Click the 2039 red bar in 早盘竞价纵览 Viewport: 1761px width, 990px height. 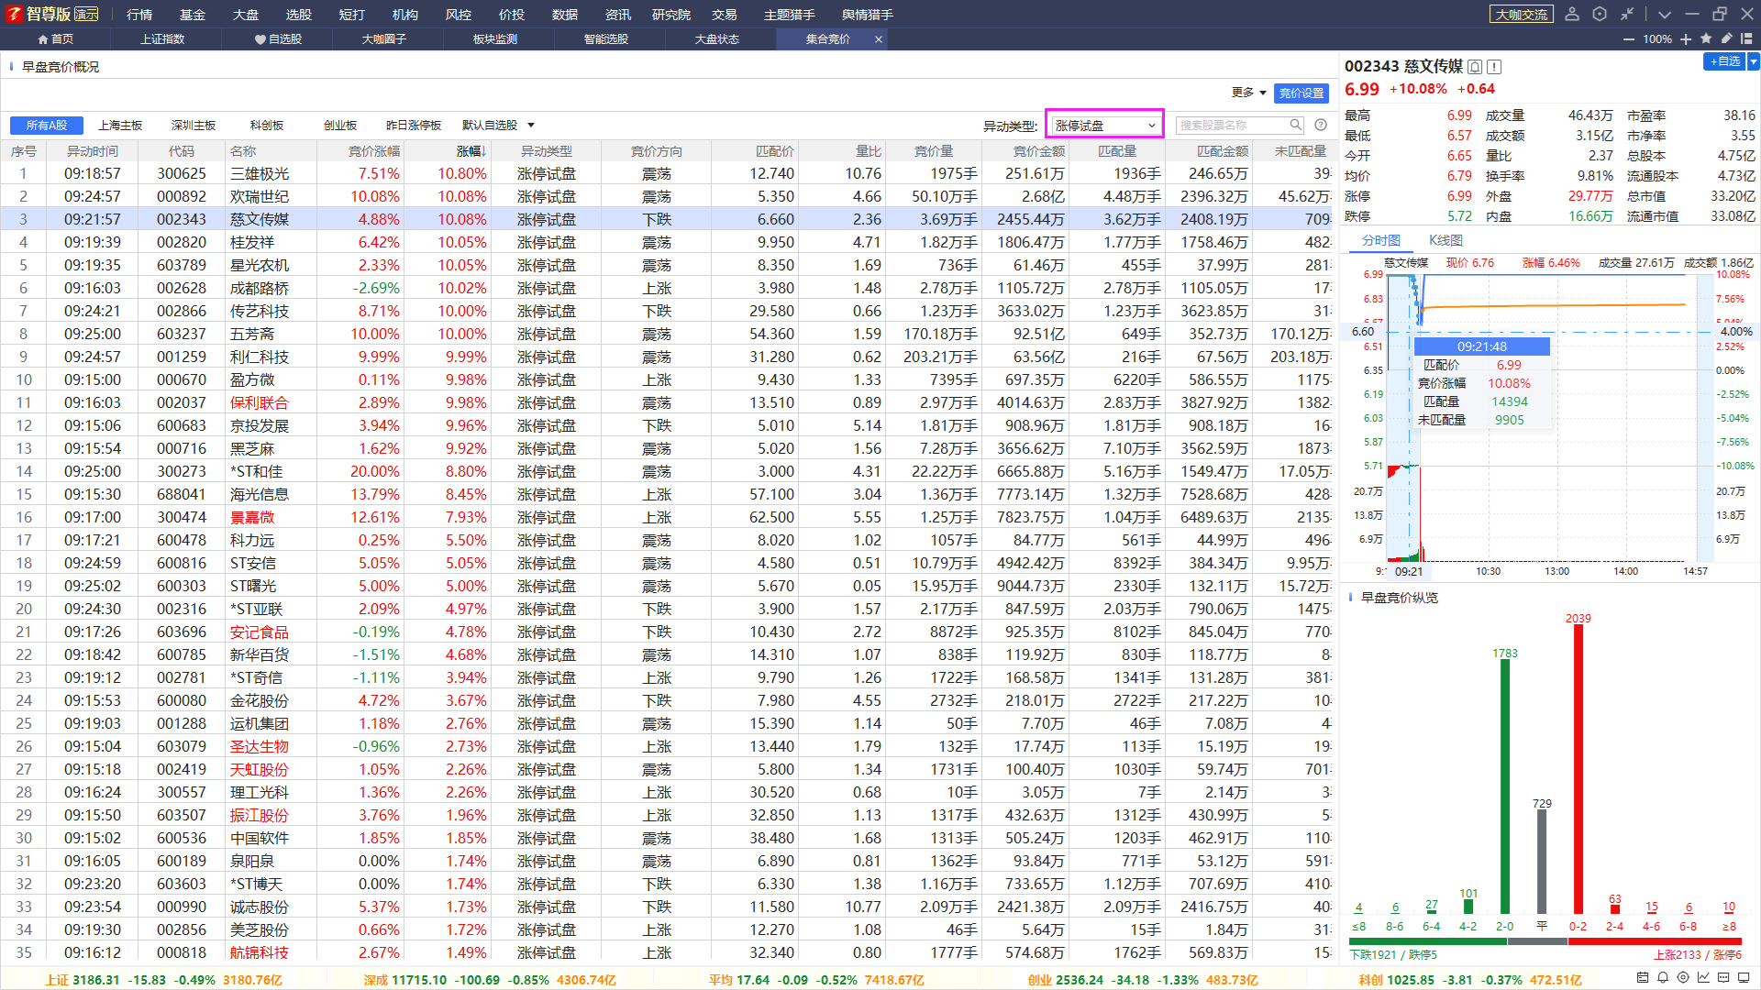1578,769
